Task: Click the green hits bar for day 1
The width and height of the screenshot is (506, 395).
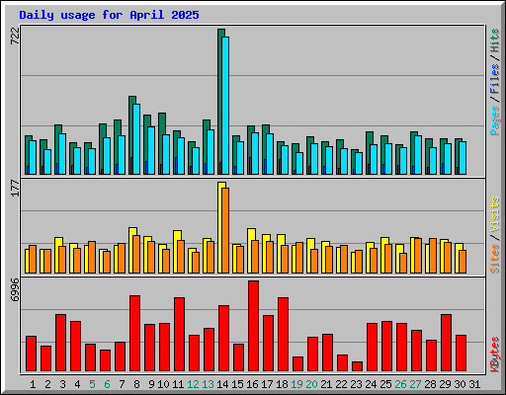Action: coord(27,155)
